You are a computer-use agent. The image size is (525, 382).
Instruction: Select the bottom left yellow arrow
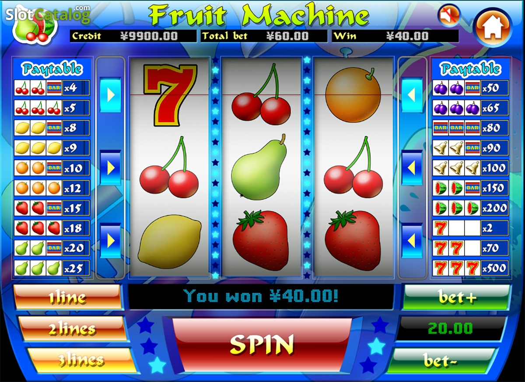click(x=110, y=240)
